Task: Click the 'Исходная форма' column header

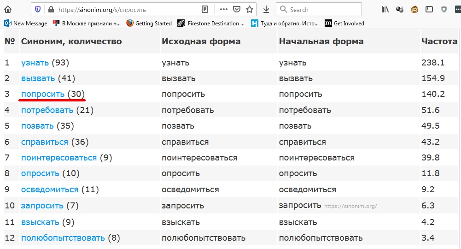Action: (201, 41)
